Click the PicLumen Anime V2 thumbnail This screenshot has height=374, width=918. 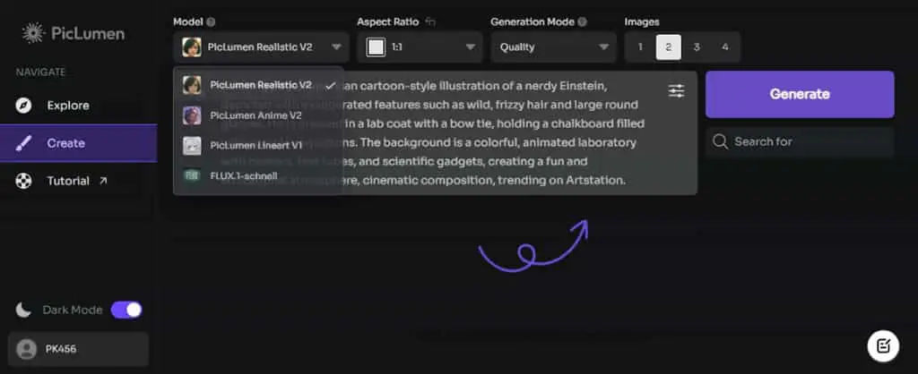[x=192, y=115]
